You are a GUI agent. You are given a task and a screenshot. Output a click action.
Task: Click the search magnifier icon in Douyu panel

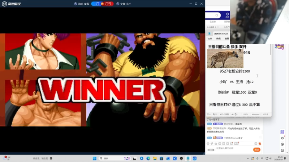(x=217, y=15)
